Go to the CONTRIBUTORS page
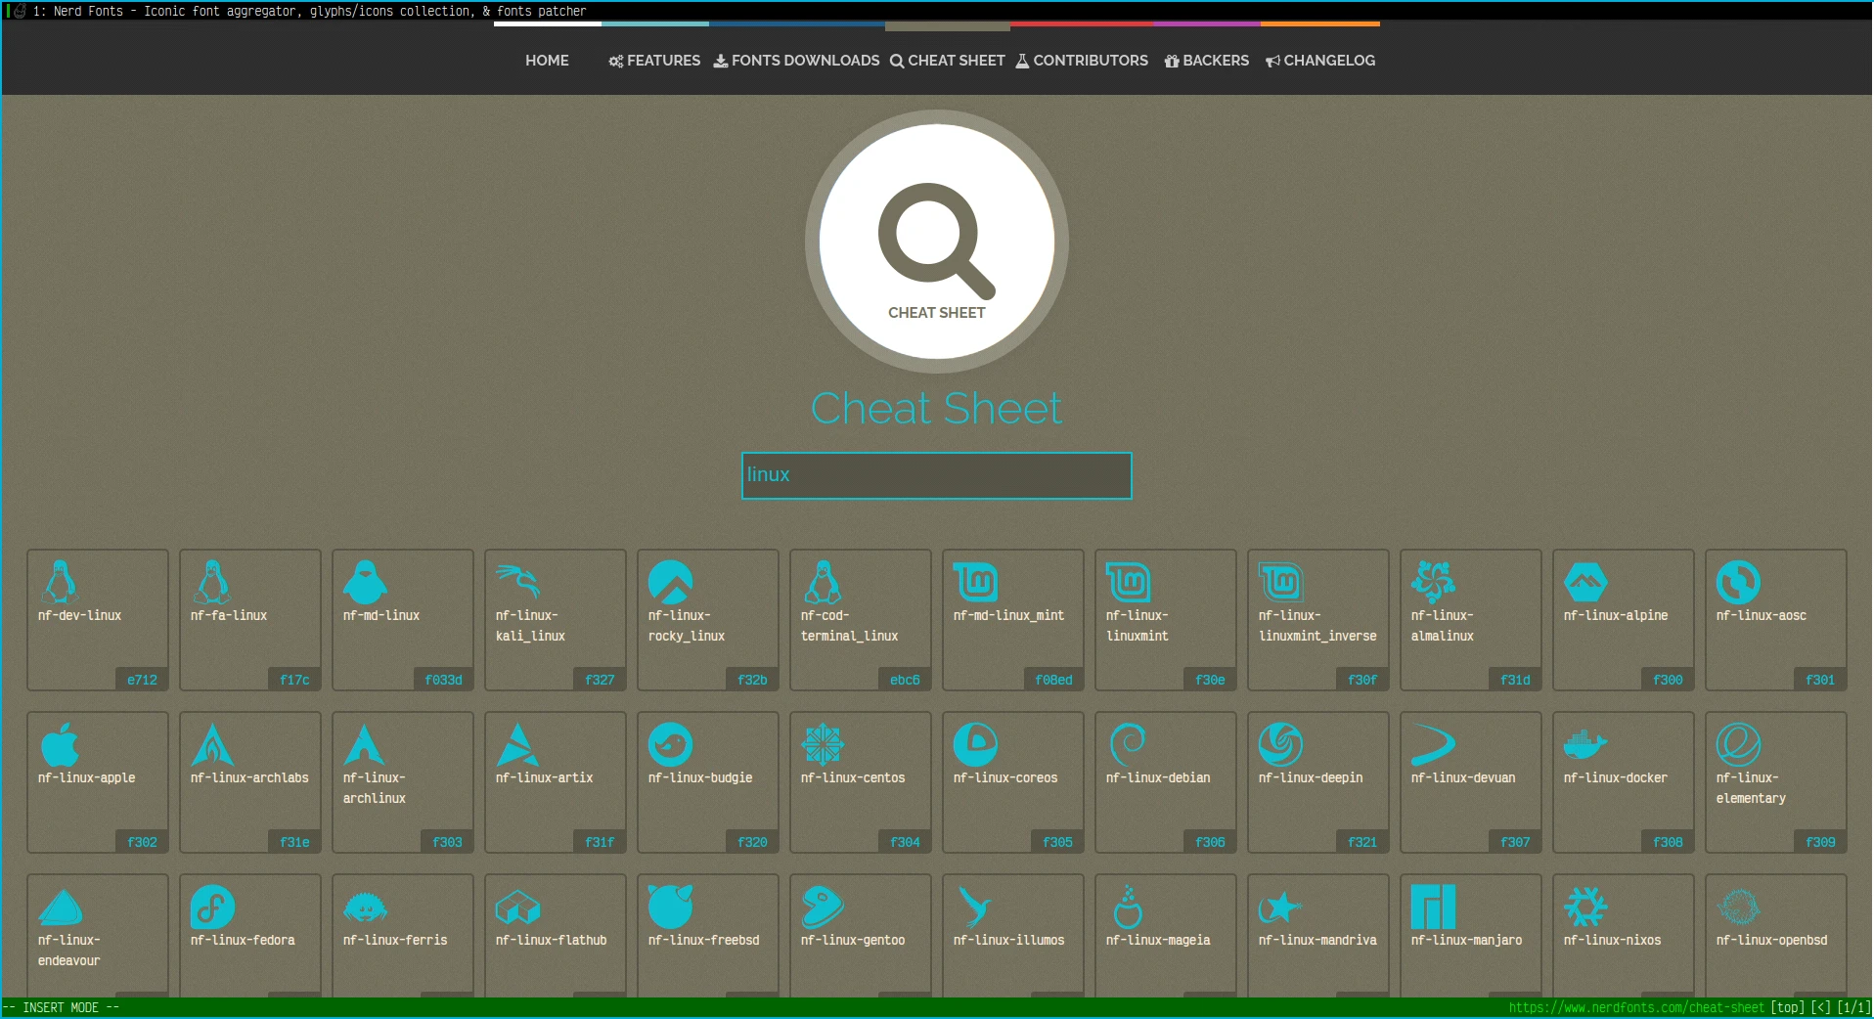Viewport: 1874px width, 1019px height. pyautogui.click(x=1082, y=61)
